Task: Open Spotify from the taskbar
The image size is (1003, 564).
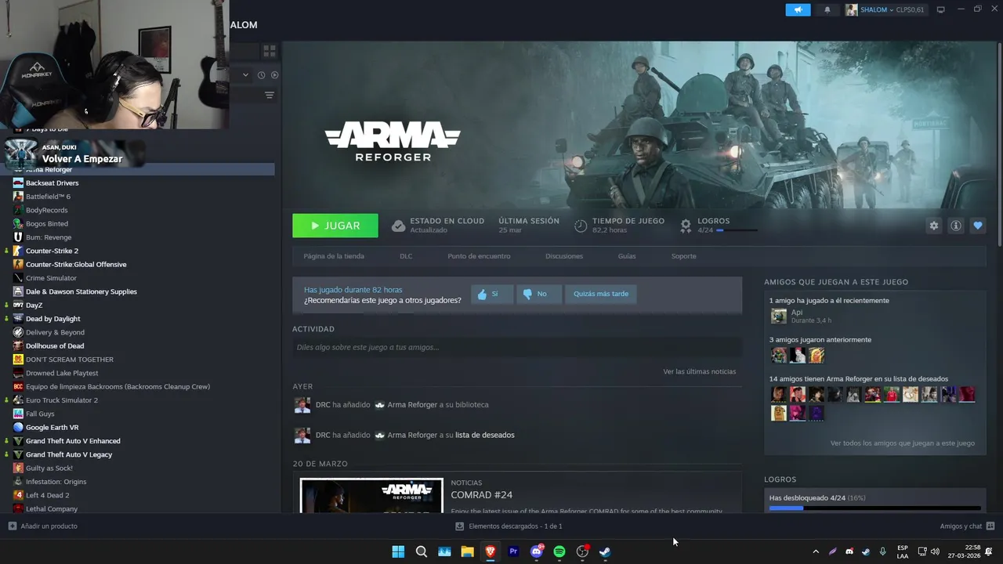Action: click(559, 551)
